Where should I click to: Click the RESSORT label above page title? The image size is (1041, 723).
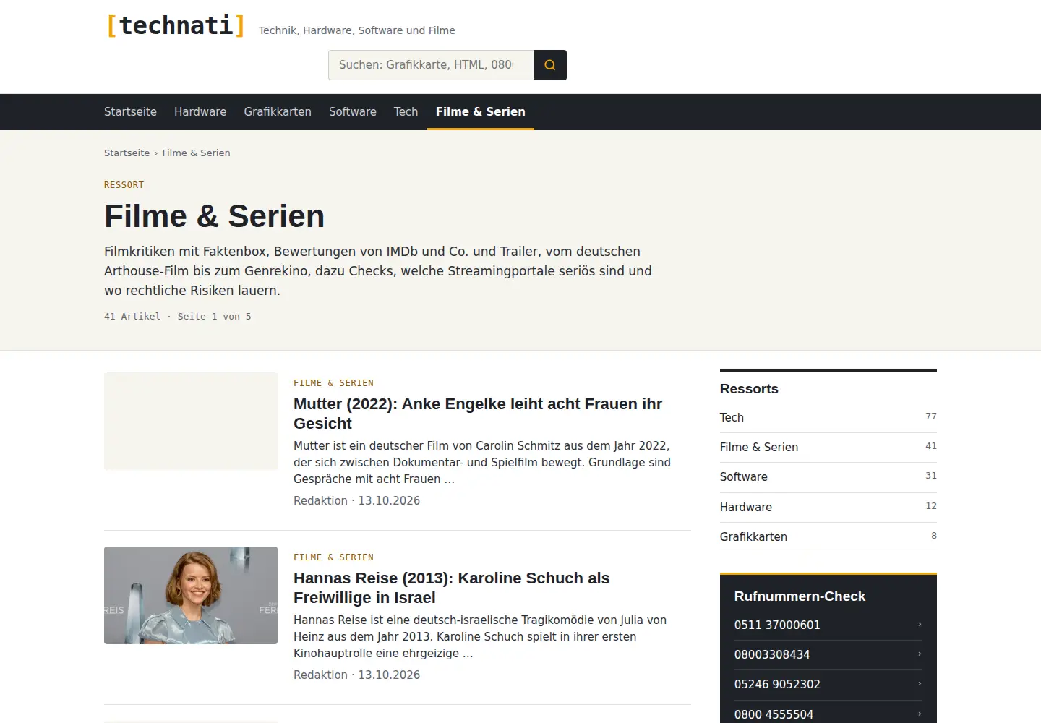[x=124, y=185]
